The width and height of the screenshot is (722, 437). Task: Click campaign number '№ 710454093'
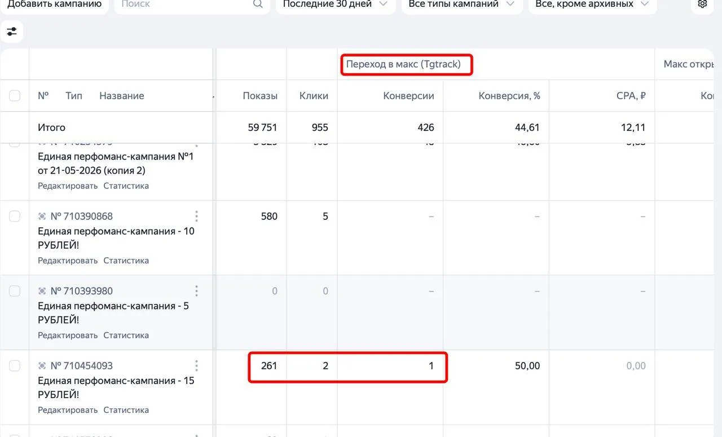pos(82,365)
